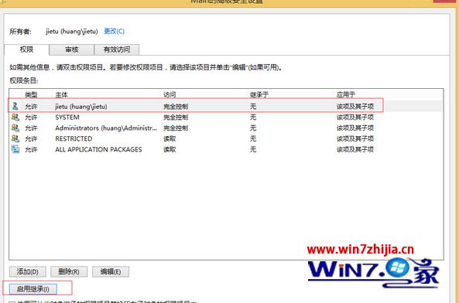The image size is (459, 303).
Task: Click 完全控制 in the Administrators row
Action: tap(176, 128)
